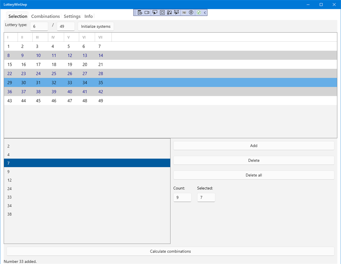Stay on the Selection tab
341x264 pixels.
pos(17,16)
